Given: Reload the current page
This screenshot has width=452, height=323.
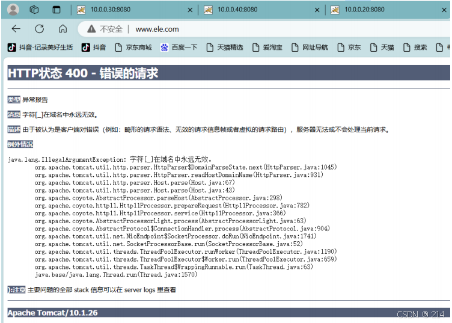Looking at the screenshot, I should click(40, 29).
